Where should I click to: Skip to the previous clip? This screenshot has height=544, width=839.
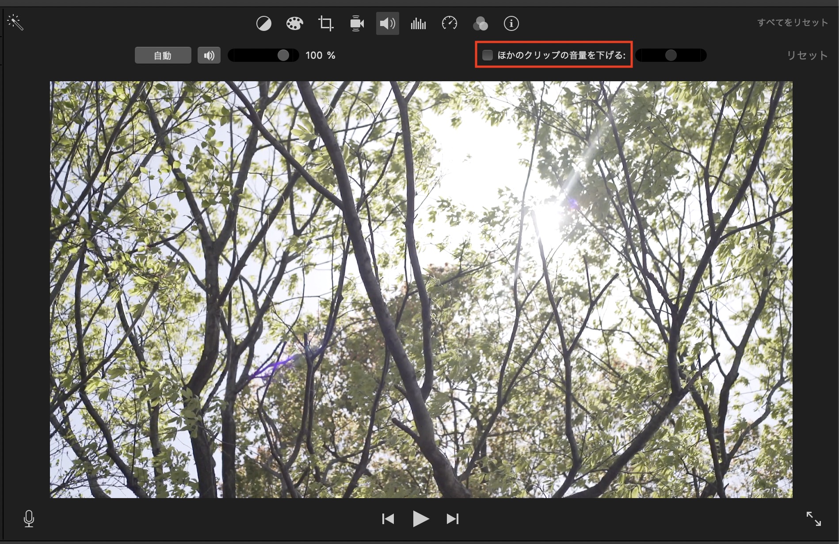(x=388, y=519)
